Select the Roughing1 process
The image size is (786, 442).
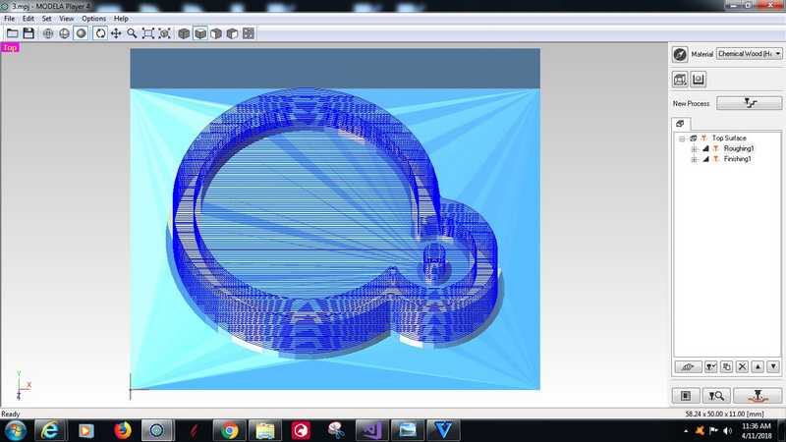[x=739, y=148]
